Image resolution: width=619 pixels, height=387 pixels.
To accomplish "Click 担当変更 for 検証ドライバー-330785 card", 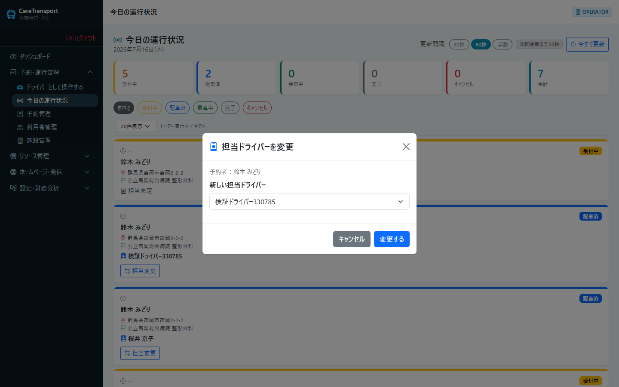I will [140, 270].
